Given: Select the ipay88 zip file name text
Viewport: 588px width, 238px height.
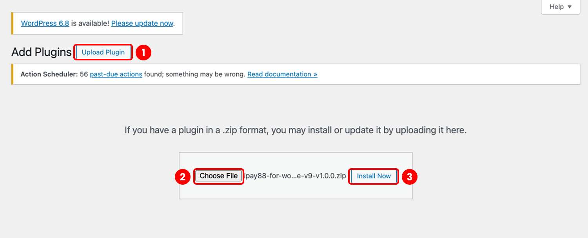Looking at the screenshot, I should [295, 176].
